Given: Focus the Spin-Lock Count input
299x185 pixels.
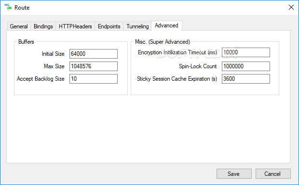Looking at the screenshot, I should click(x=246, y=66).
